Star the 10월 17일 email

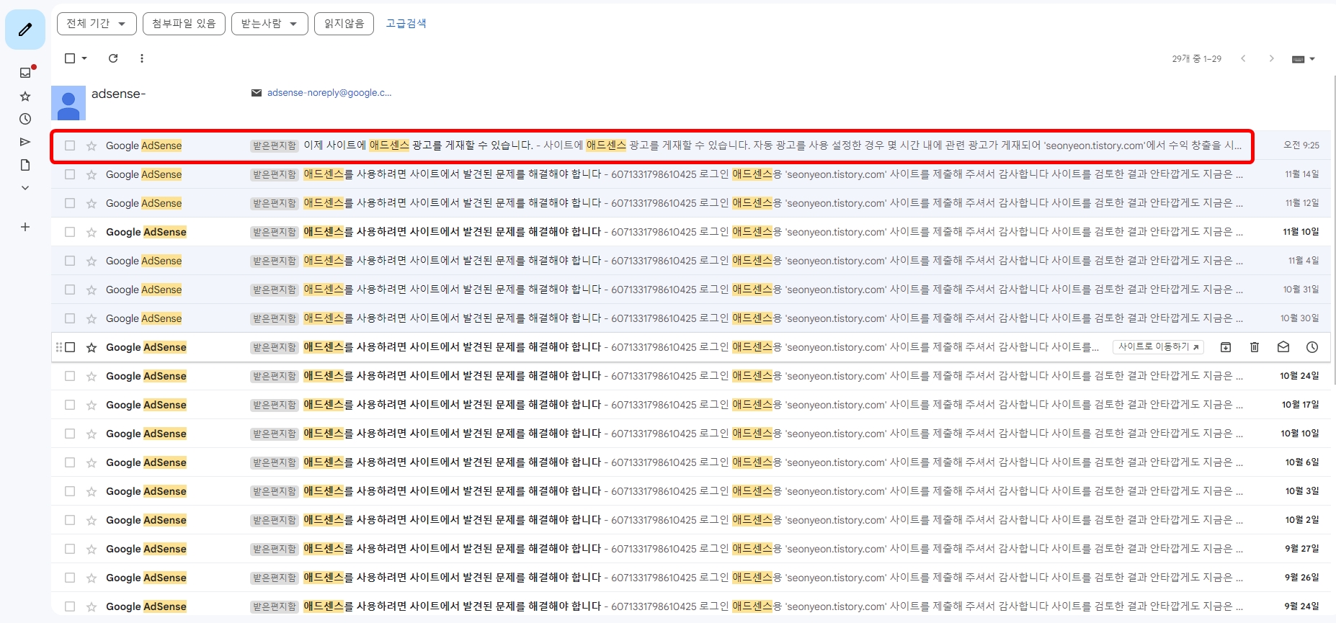[x=92, y=405]
